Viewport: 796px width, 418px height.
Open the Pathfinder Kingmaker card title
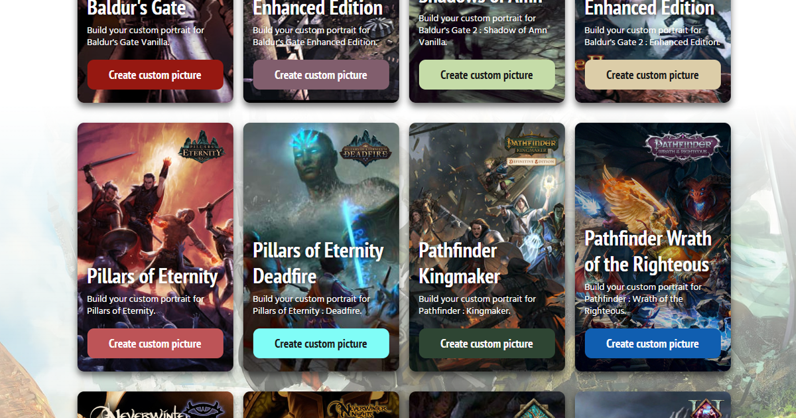460,263
